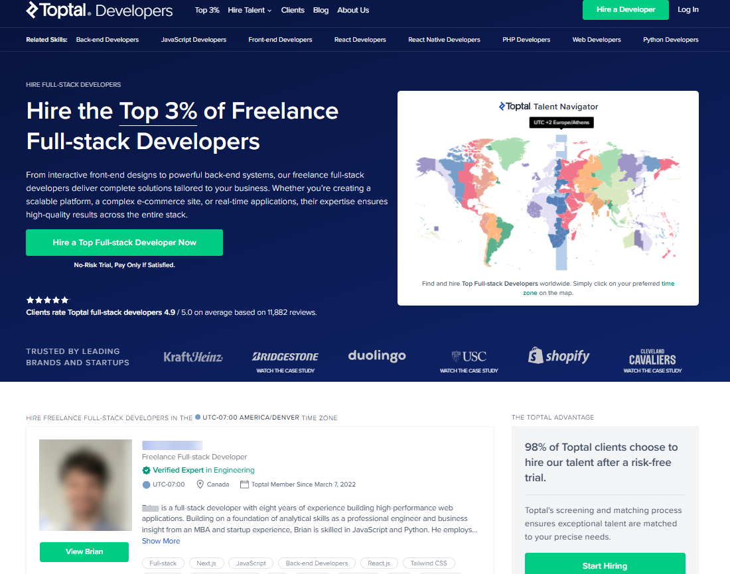Click the five-star rating icons
This screenshot has width=730, height=574.
point(47,300)
